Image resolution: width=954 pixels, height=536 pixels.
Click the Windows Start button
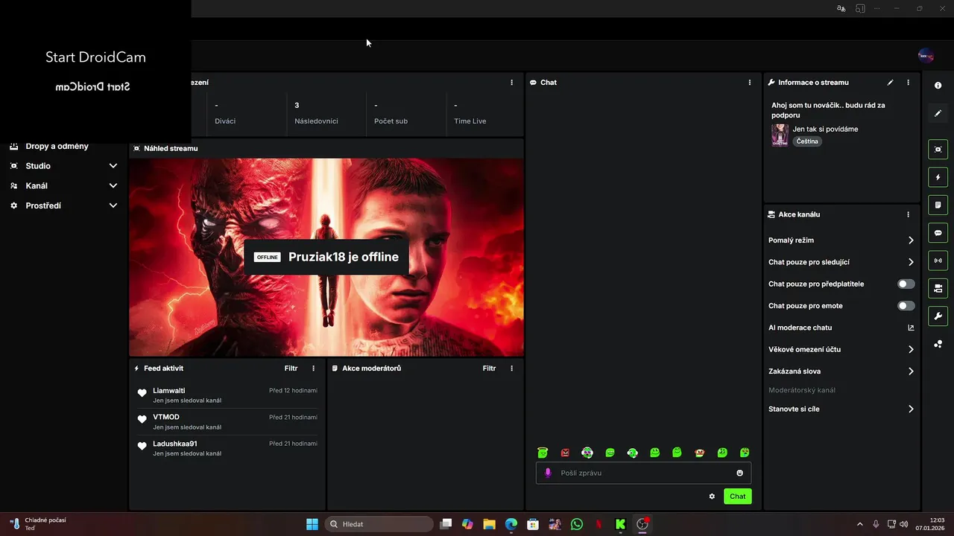click(x=312, y=524)
